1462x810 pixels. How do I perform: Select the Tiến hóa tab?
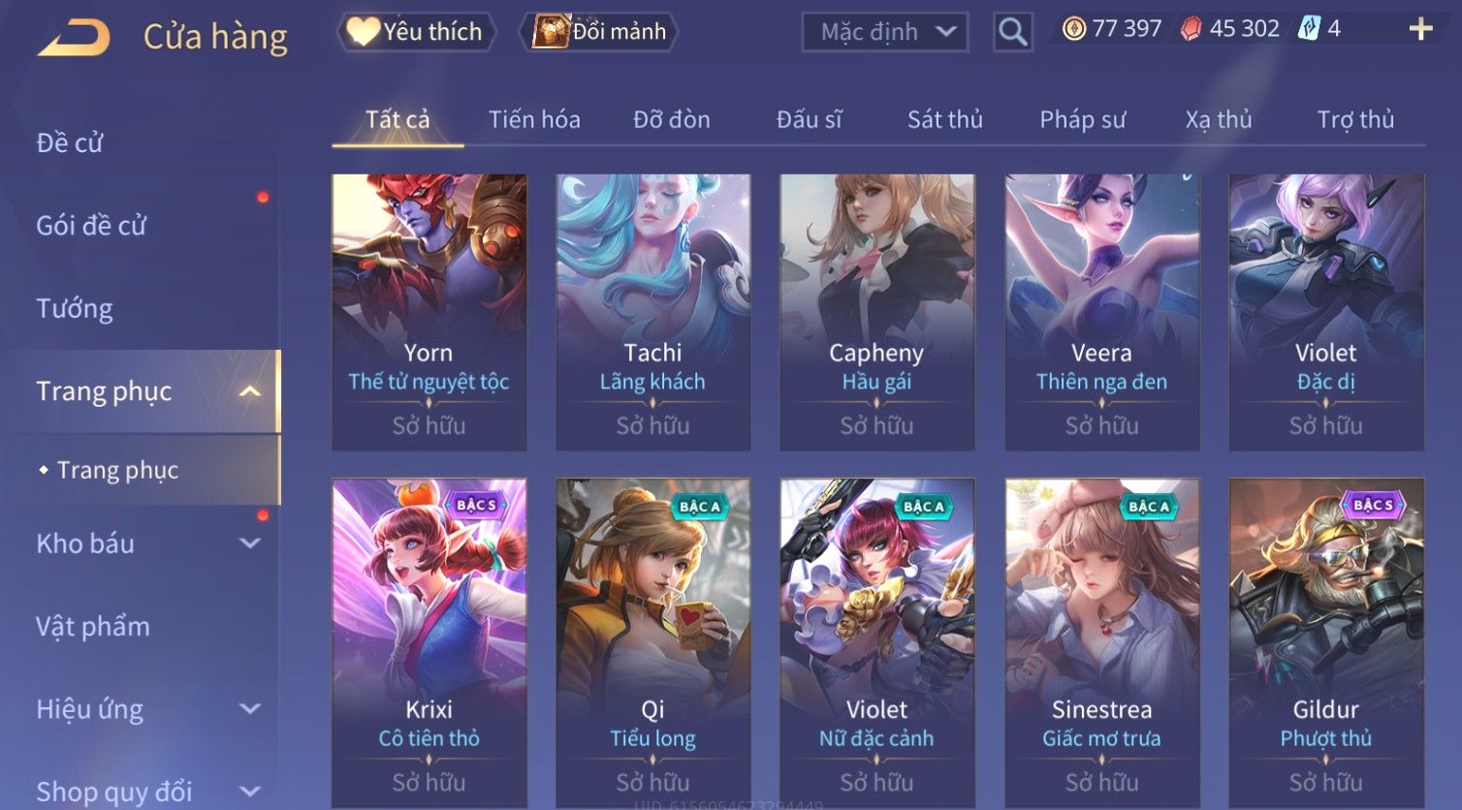(534, 119)
